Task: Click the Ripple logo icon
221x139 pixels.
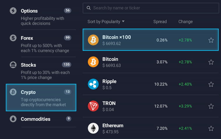Action: pos(93,84)
